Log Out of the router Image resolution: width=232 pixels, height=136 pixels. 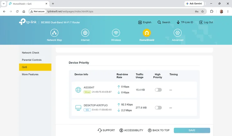pyautogui.click(x=206, y=22)
